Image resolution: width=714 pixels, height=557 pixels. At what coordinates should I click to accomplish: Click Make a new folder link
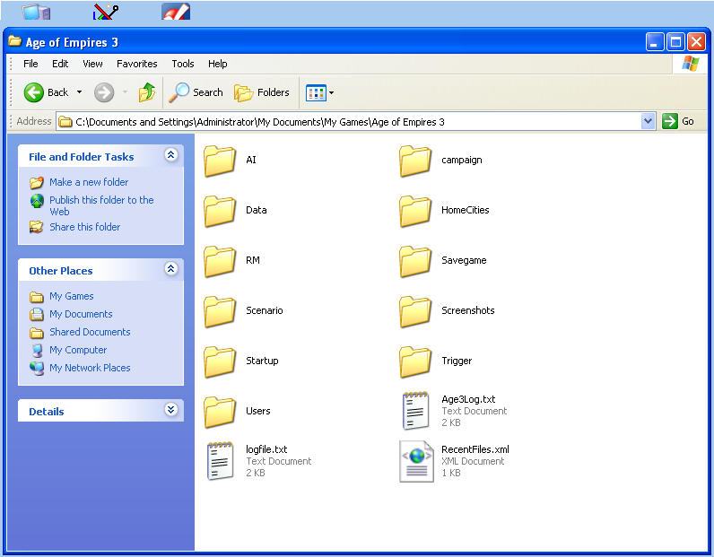coord(89,182)
